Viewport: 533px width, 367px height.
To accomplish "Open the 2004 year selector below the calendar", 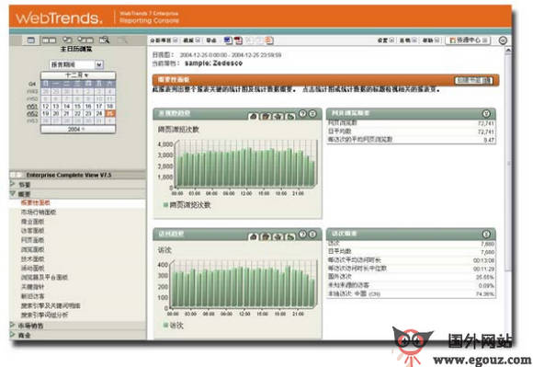I will (78, 130).
